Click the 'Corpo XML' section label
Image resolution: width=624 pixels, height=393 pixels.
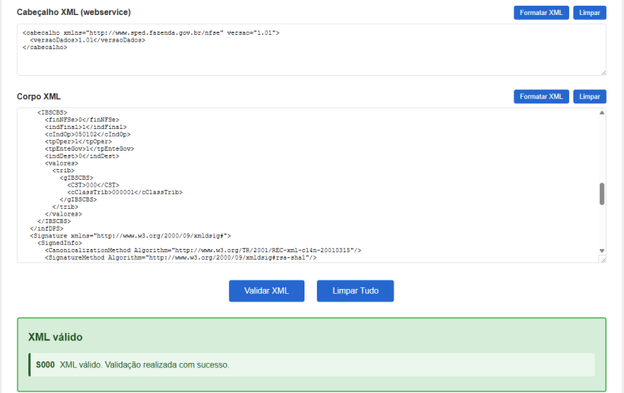38,97
